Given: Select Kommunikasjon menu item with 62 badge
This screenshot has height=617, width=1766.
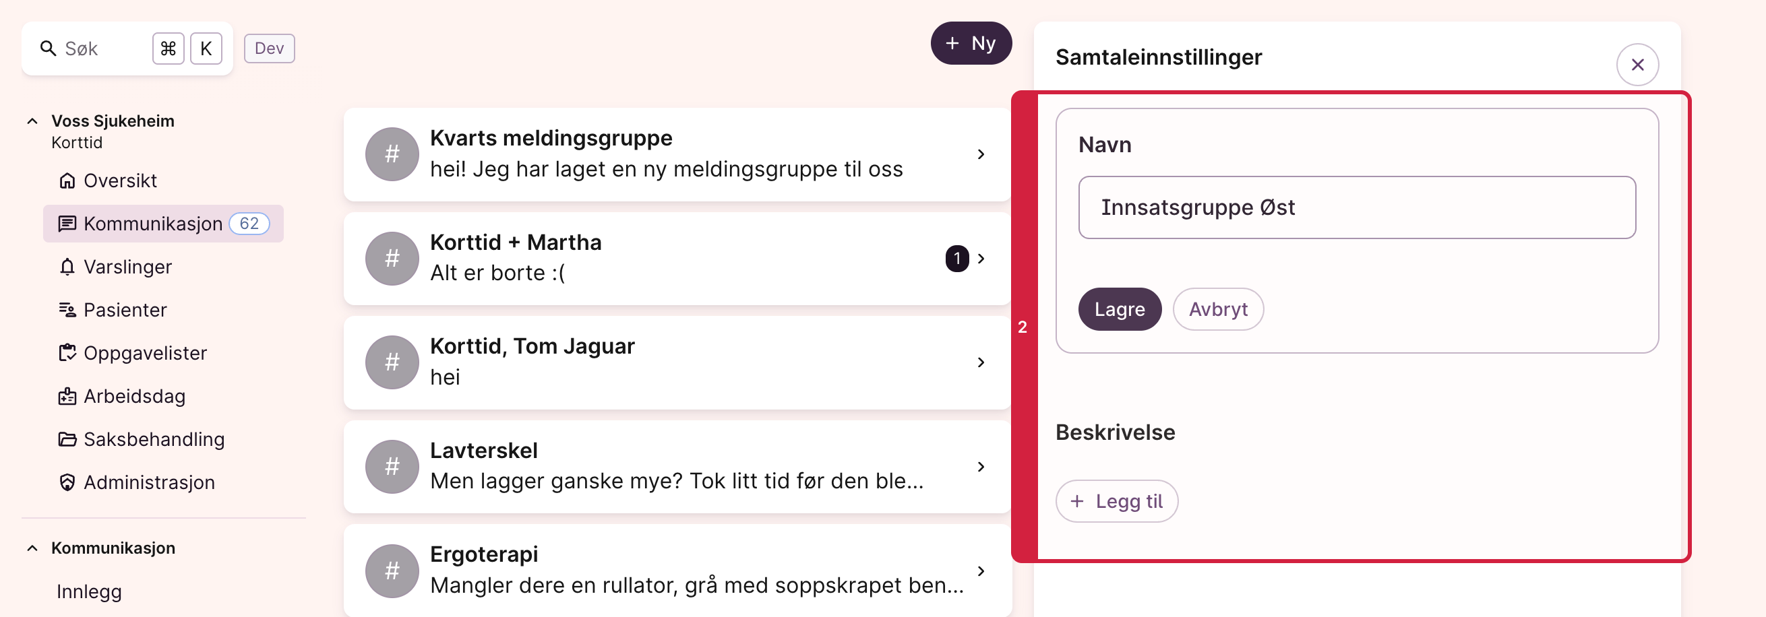Looking at the screenshot, I should pyautogui.click(x=163, y=224).
